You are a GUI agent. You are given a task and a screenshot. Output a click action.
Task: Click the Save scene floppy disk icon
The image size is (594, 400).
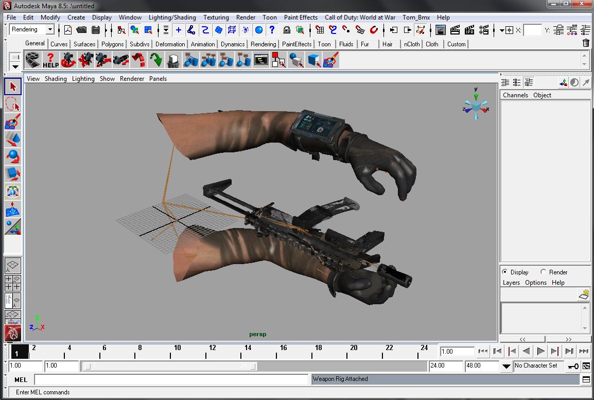pos(96,30)
